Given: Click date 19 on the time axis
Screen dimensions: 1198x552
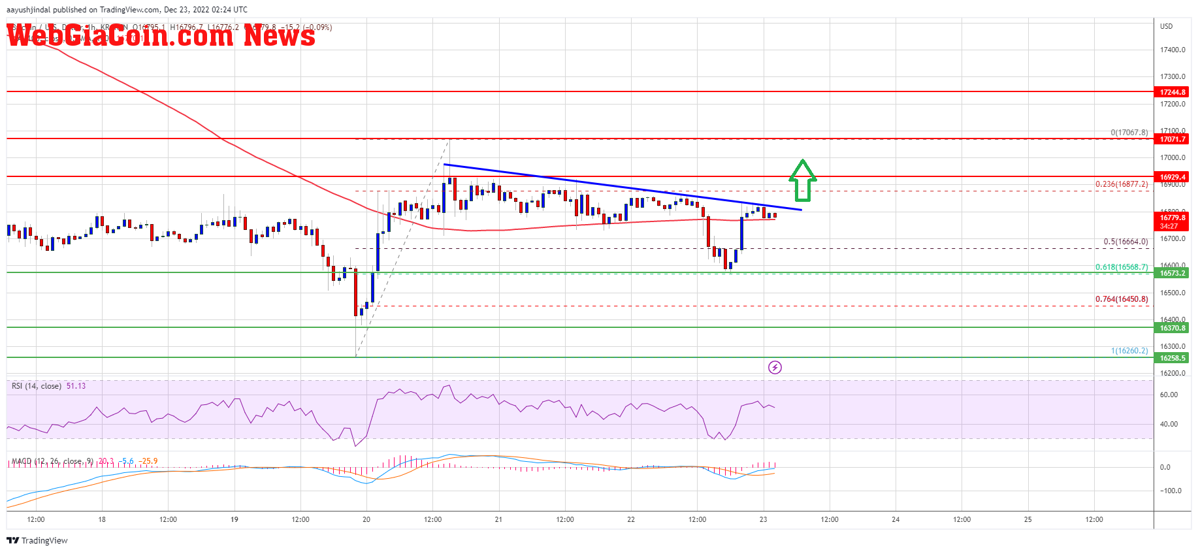Looking at the screenshot, I should [235, 519].
